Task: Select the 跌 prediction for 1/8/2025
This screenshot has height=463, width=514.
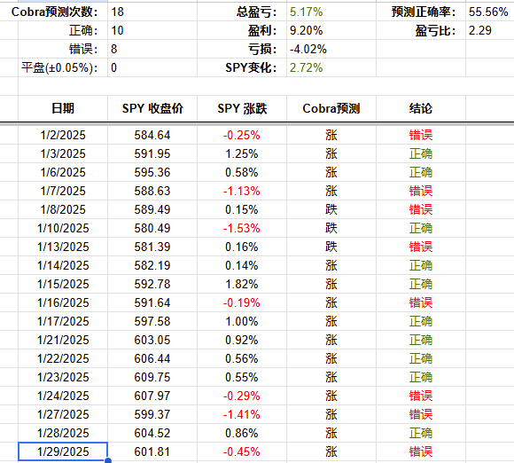Action: (x=331, y=209)
